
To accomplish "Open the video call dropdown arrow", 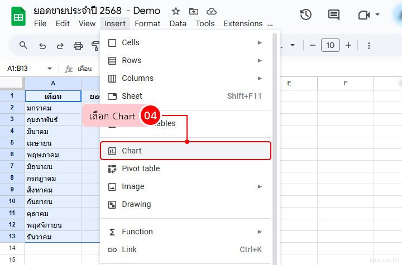I will (x=377, y=15).
